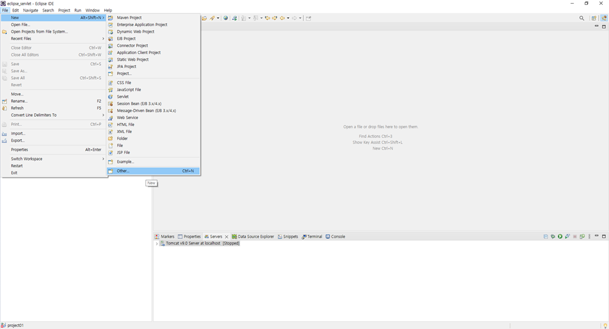This screenshot has height=329, width=609.
Task: Click the Message-Driven Bean icon
Action: pyautogui.click(x=111, y=111)
